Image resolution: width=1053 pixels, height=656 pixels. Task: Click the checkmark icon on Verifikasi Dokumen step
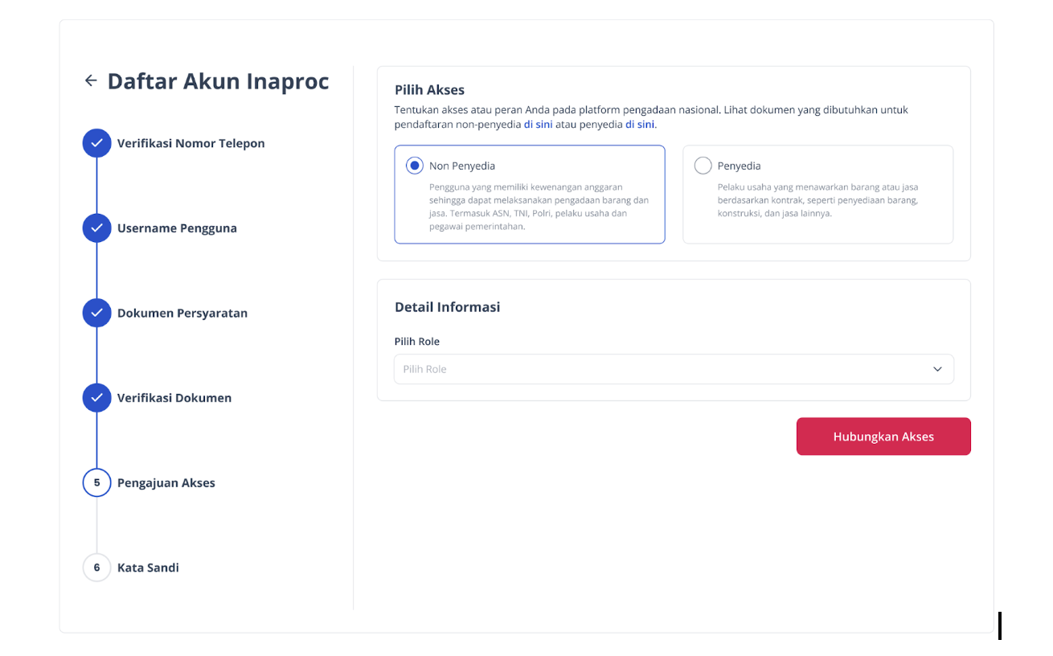96,397
